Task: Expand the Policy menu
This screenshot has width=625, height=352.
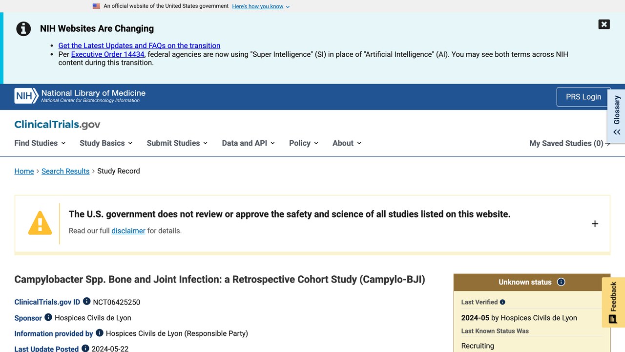Action: [x=304, y=143]
